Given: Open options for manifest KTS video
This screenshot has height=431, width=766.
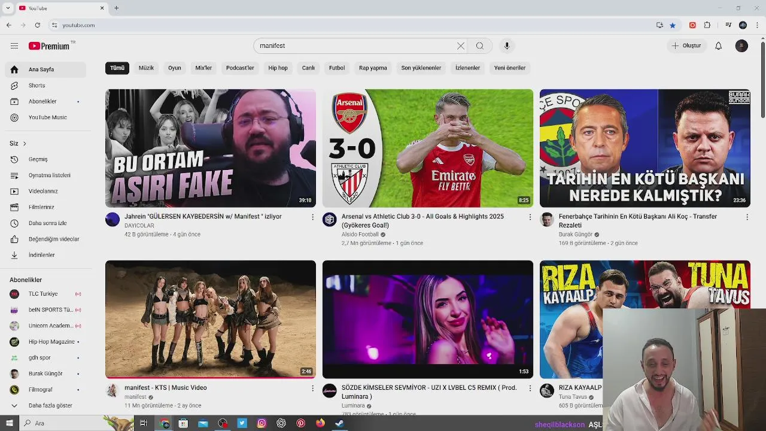Looking at the screenshot, I should click(x=312, y=388).
